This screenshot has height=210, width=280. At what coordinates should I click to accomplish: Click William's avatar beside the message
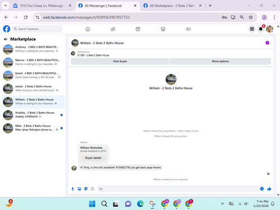tap(74, 168)
